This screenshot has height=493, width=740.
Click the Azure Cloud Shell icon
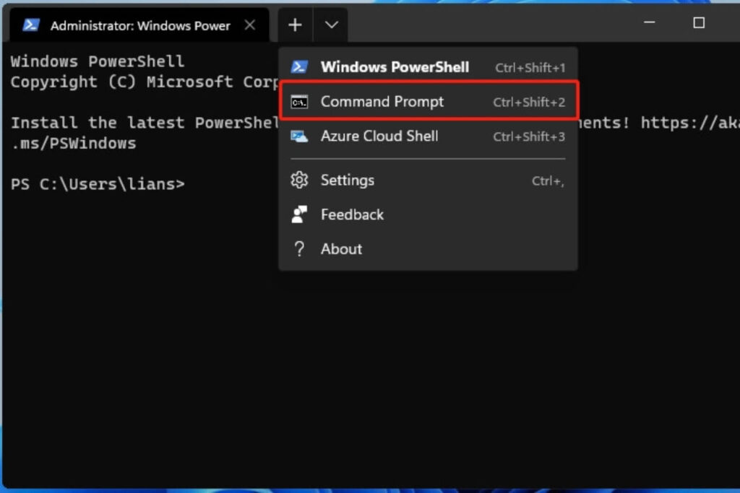[x=298, y=136]
